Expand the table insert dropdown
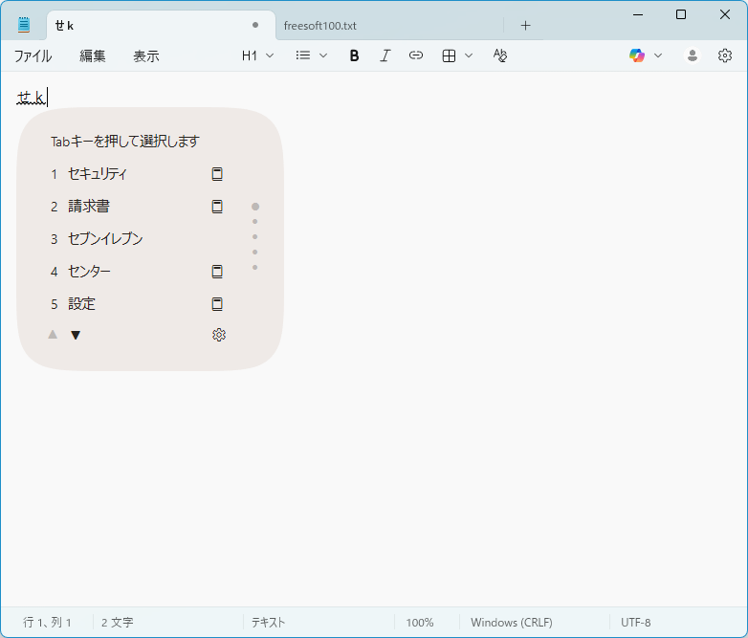 point(457,55)
